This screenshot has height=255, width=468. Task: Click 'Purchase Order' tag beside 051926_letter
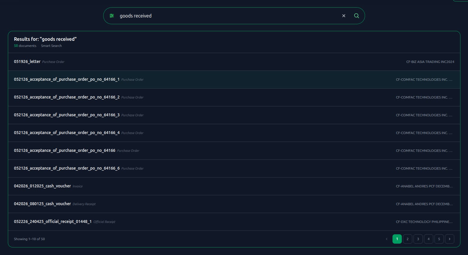(x=53, y=62)
